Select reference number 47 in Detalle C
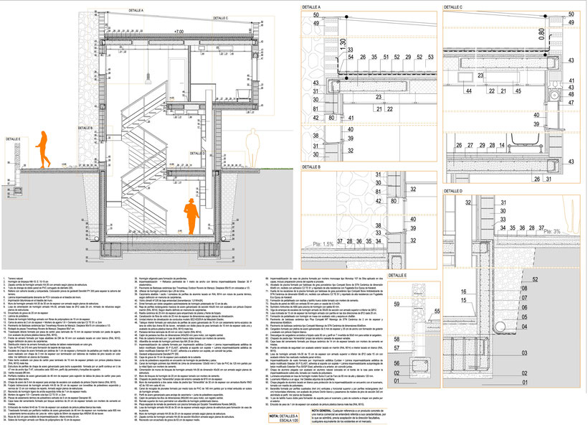Screen dimensions: 588x425 [571, 103]
